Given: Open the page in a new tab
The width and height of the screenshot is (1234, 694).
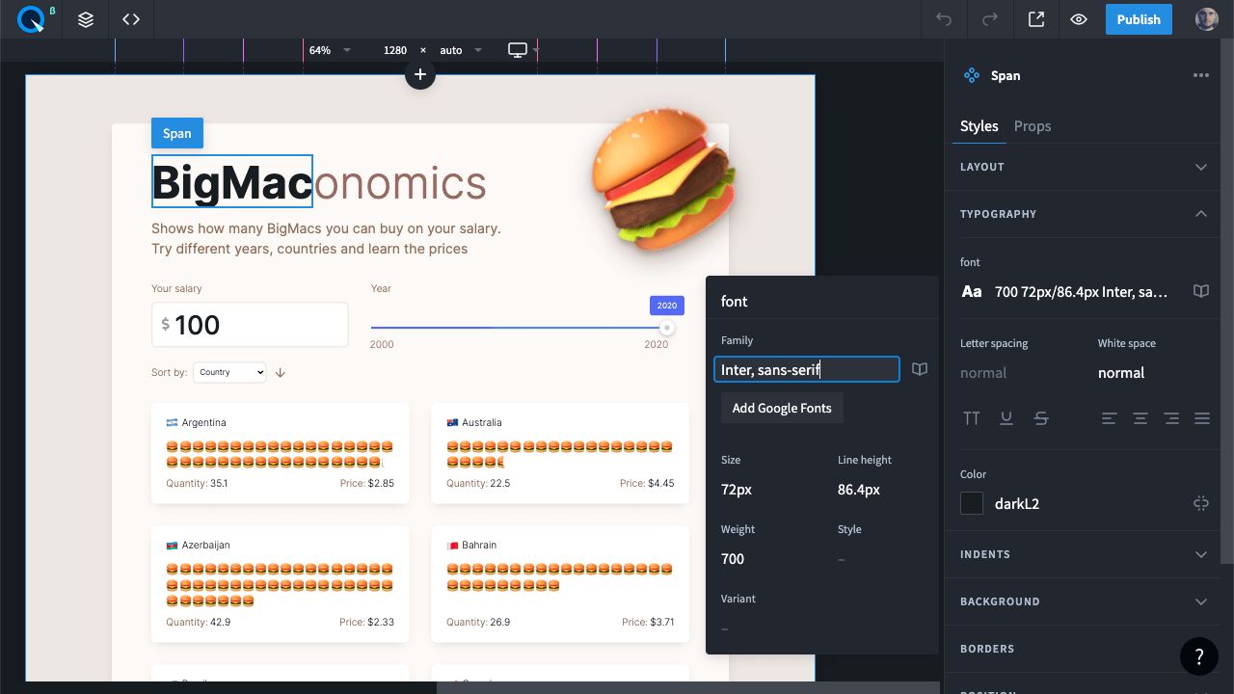Looking at the screenshot, I should 1036,19.
